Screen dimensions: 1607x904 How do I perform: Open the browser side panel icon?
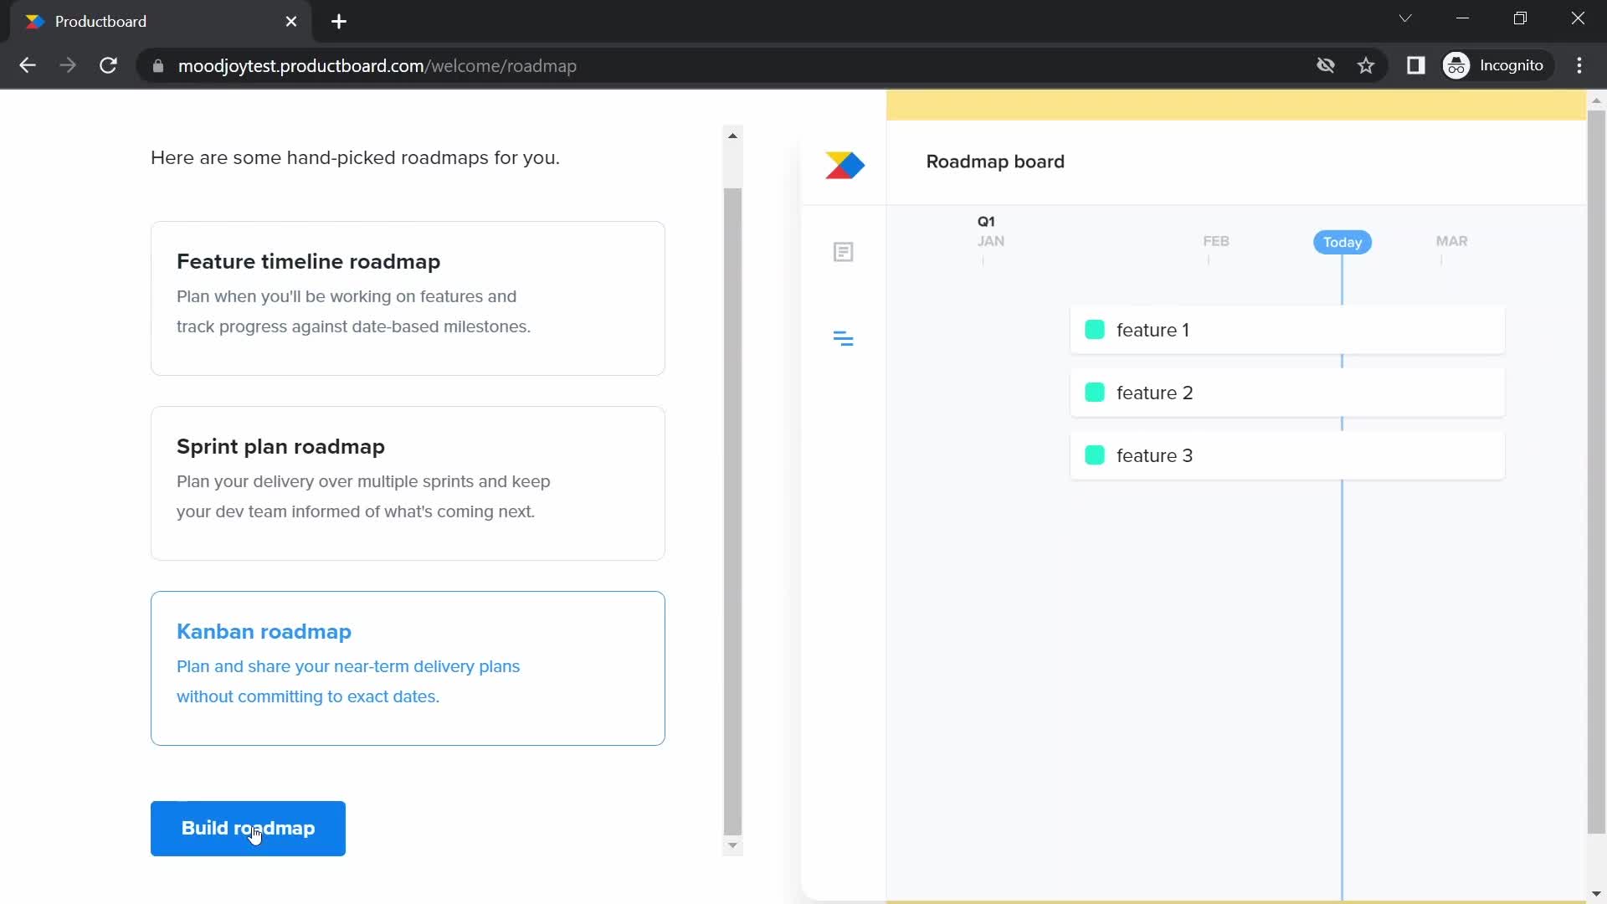pos(1415,65)
